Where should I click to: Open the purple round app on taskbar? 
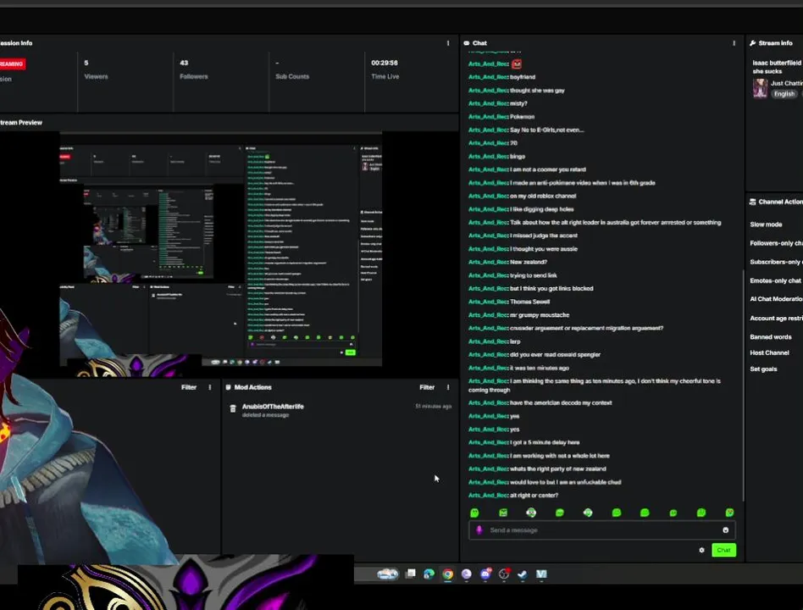(x=466, y=574)
